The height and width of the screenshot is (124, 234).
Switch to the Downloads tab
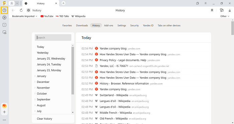click(82, 25)
